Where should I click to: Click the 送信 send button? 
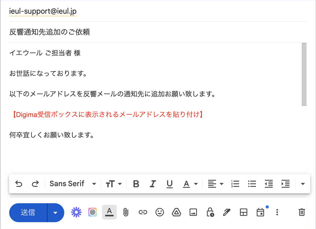click(28, 212)
